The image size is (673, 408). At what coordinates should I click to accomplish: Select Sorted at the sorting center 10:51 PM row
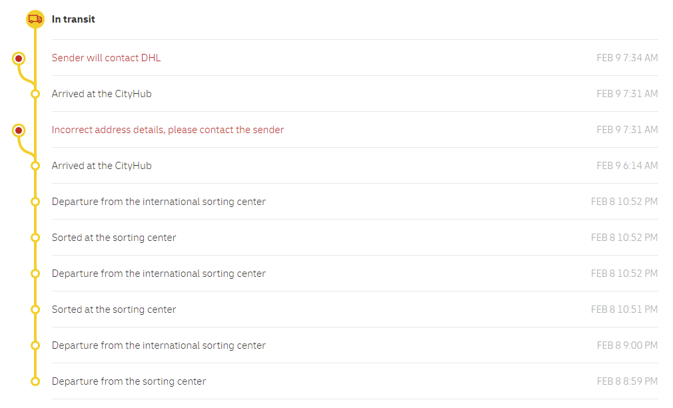coord(354,309)
